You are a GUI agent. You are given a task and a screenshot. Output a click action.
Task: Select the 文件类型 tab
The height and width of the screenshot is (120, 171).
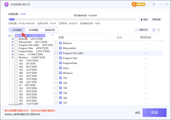pyautogui.click(x=33, y=30)
